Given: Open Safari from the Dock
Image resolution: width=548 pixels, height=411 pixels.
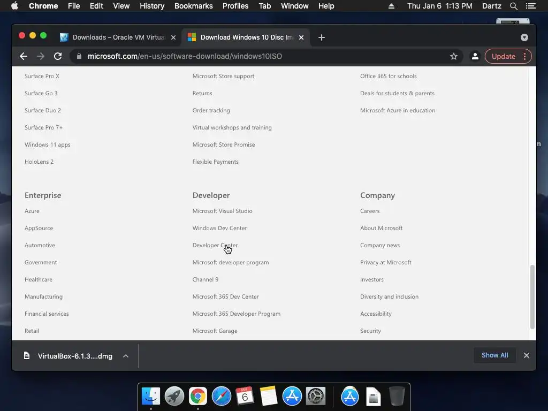Looking at the screenshot, I should coord(222,396).
